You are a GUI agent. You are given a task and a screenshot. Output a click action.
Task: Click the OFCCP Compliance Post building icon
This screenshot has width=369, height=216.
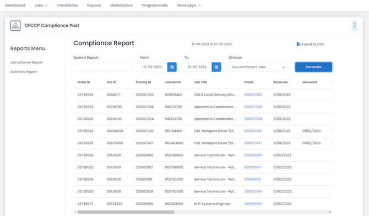pyautogui.click(x=15, y=26)
